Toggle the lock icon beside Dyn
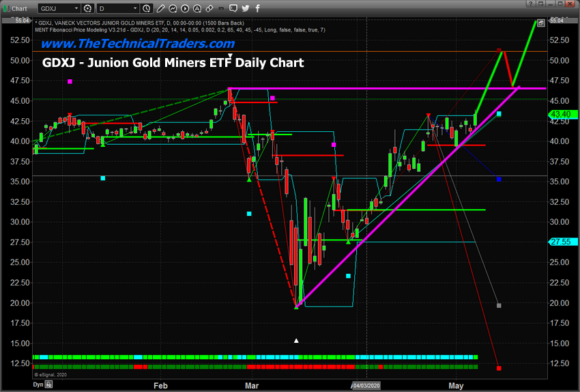The image size is (580, 392). (x=49, y=384)
